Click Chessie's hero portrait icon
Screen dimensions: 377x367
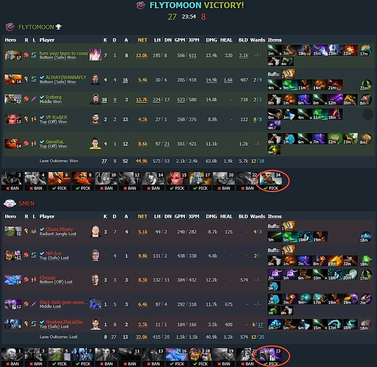[13, 280]
